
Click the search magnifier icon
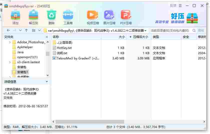(x=194, y=30)
